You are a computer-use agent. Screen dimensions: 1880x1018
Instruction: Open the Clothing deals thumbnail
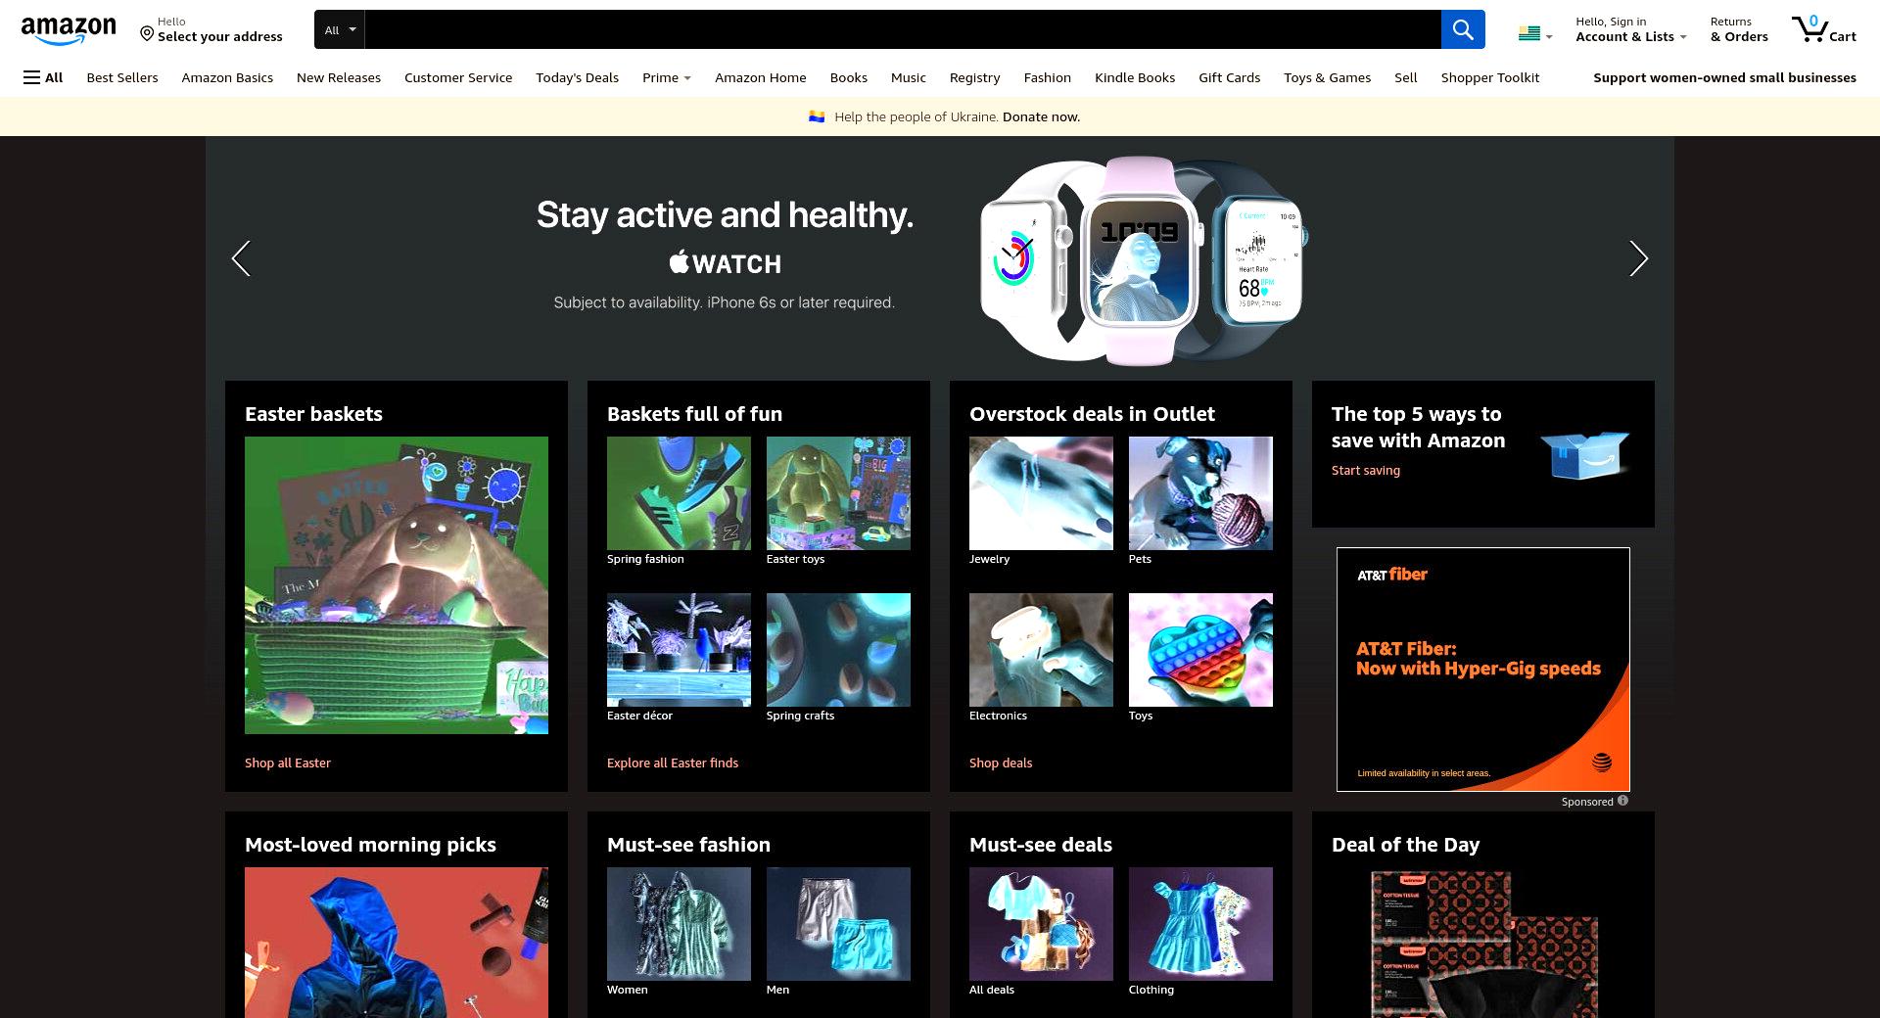[x=1200, y=924]
